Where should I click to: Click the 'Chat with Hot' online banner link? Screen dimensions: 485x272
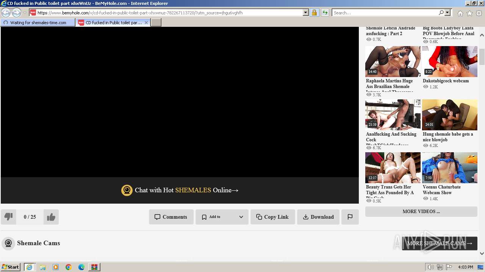[x=180, y=190]
